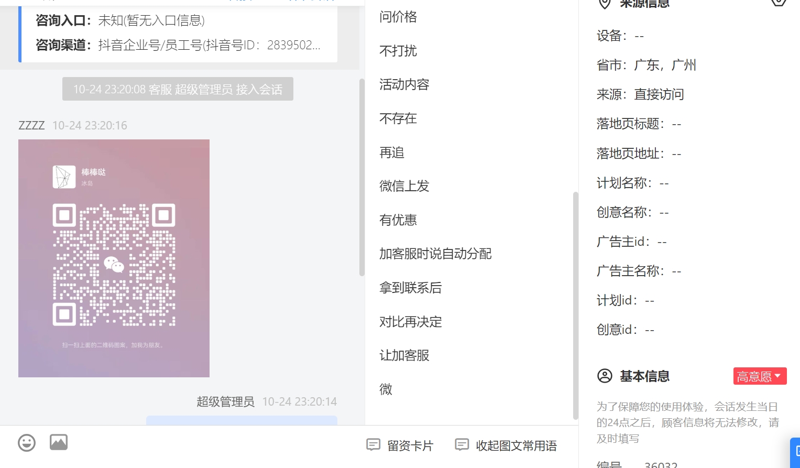Screen dimensions: 800x468
Task: Choose the 让加客服 phrase
Action: coord(404,355)
